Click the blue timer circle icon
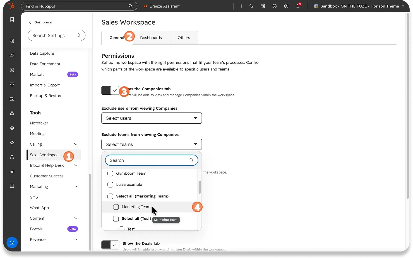 pyautogui.click(x=12, y=243)
